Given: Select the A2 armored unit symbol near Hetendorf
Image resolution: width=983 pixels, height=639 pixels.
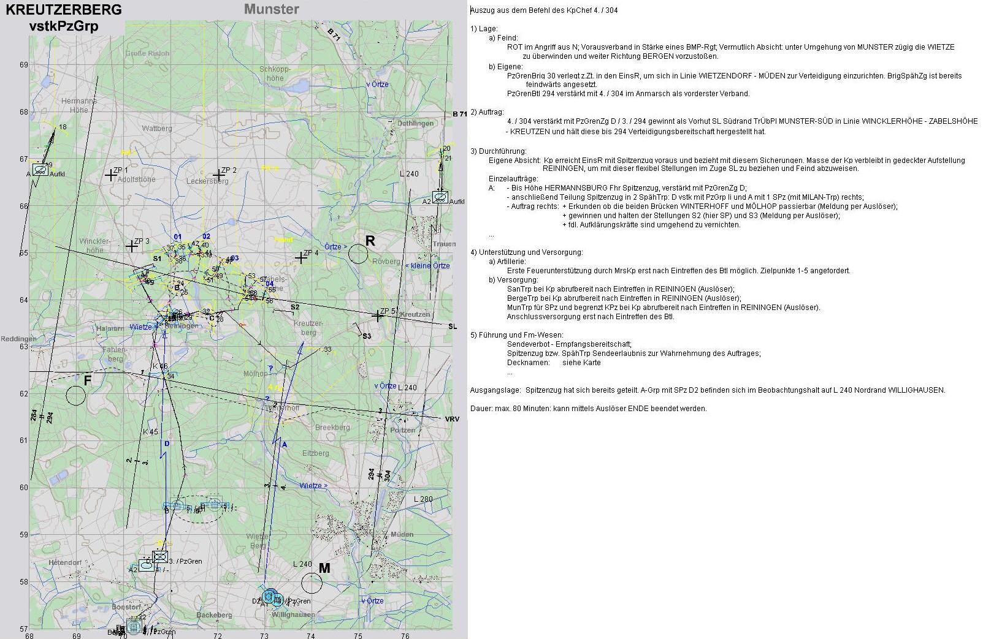Looking at the screenshot, I should (146, 565).
